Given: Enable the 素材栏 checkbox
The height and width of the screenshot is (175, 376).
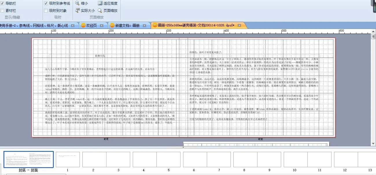Looking at the screenshot, I should [2, 11].
